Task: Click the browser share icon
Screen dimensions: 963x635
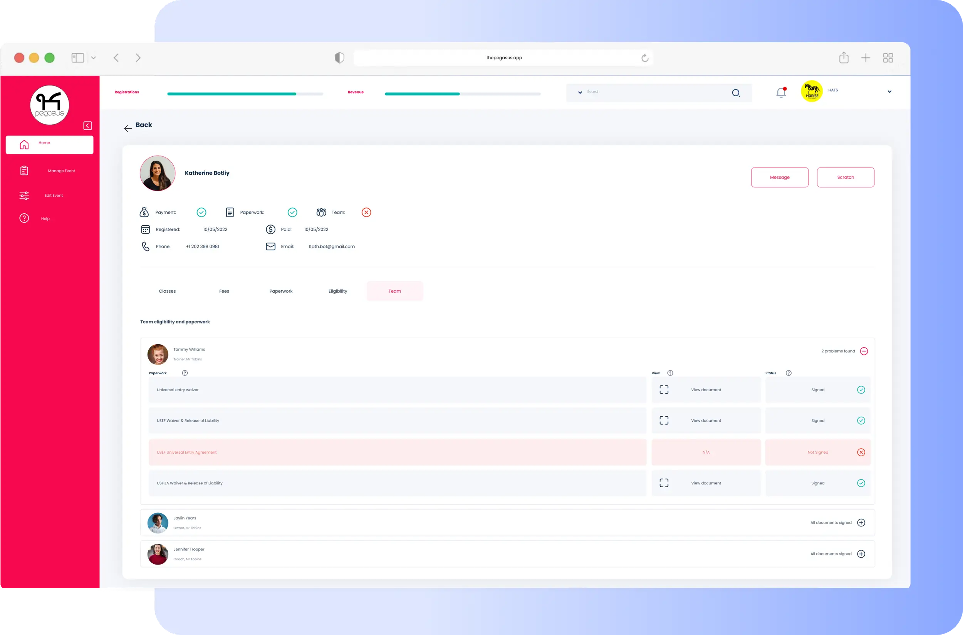Action: [844, 57]
